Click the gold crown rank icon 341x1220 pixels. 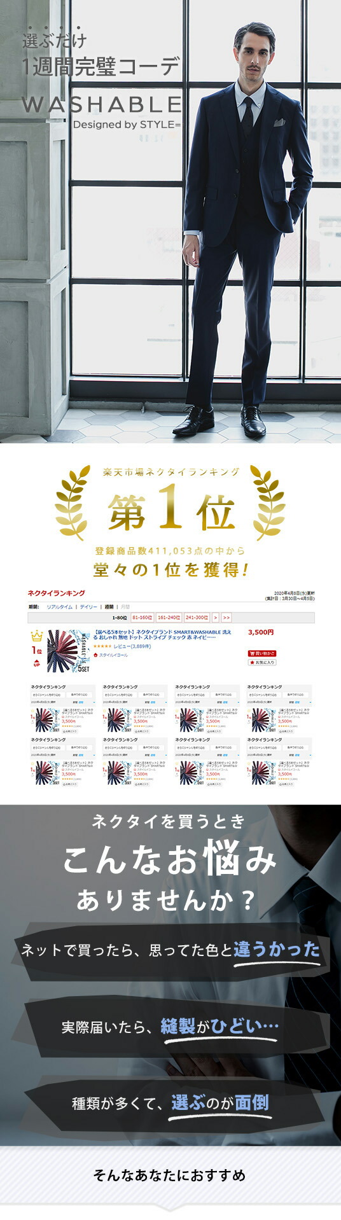[36, 635]
